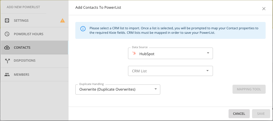Click the PowerList Hours clock icon

7,34
